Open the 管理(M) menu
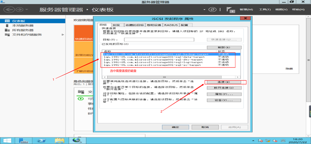This screenshot has width=311, height=144. point(246,10)
